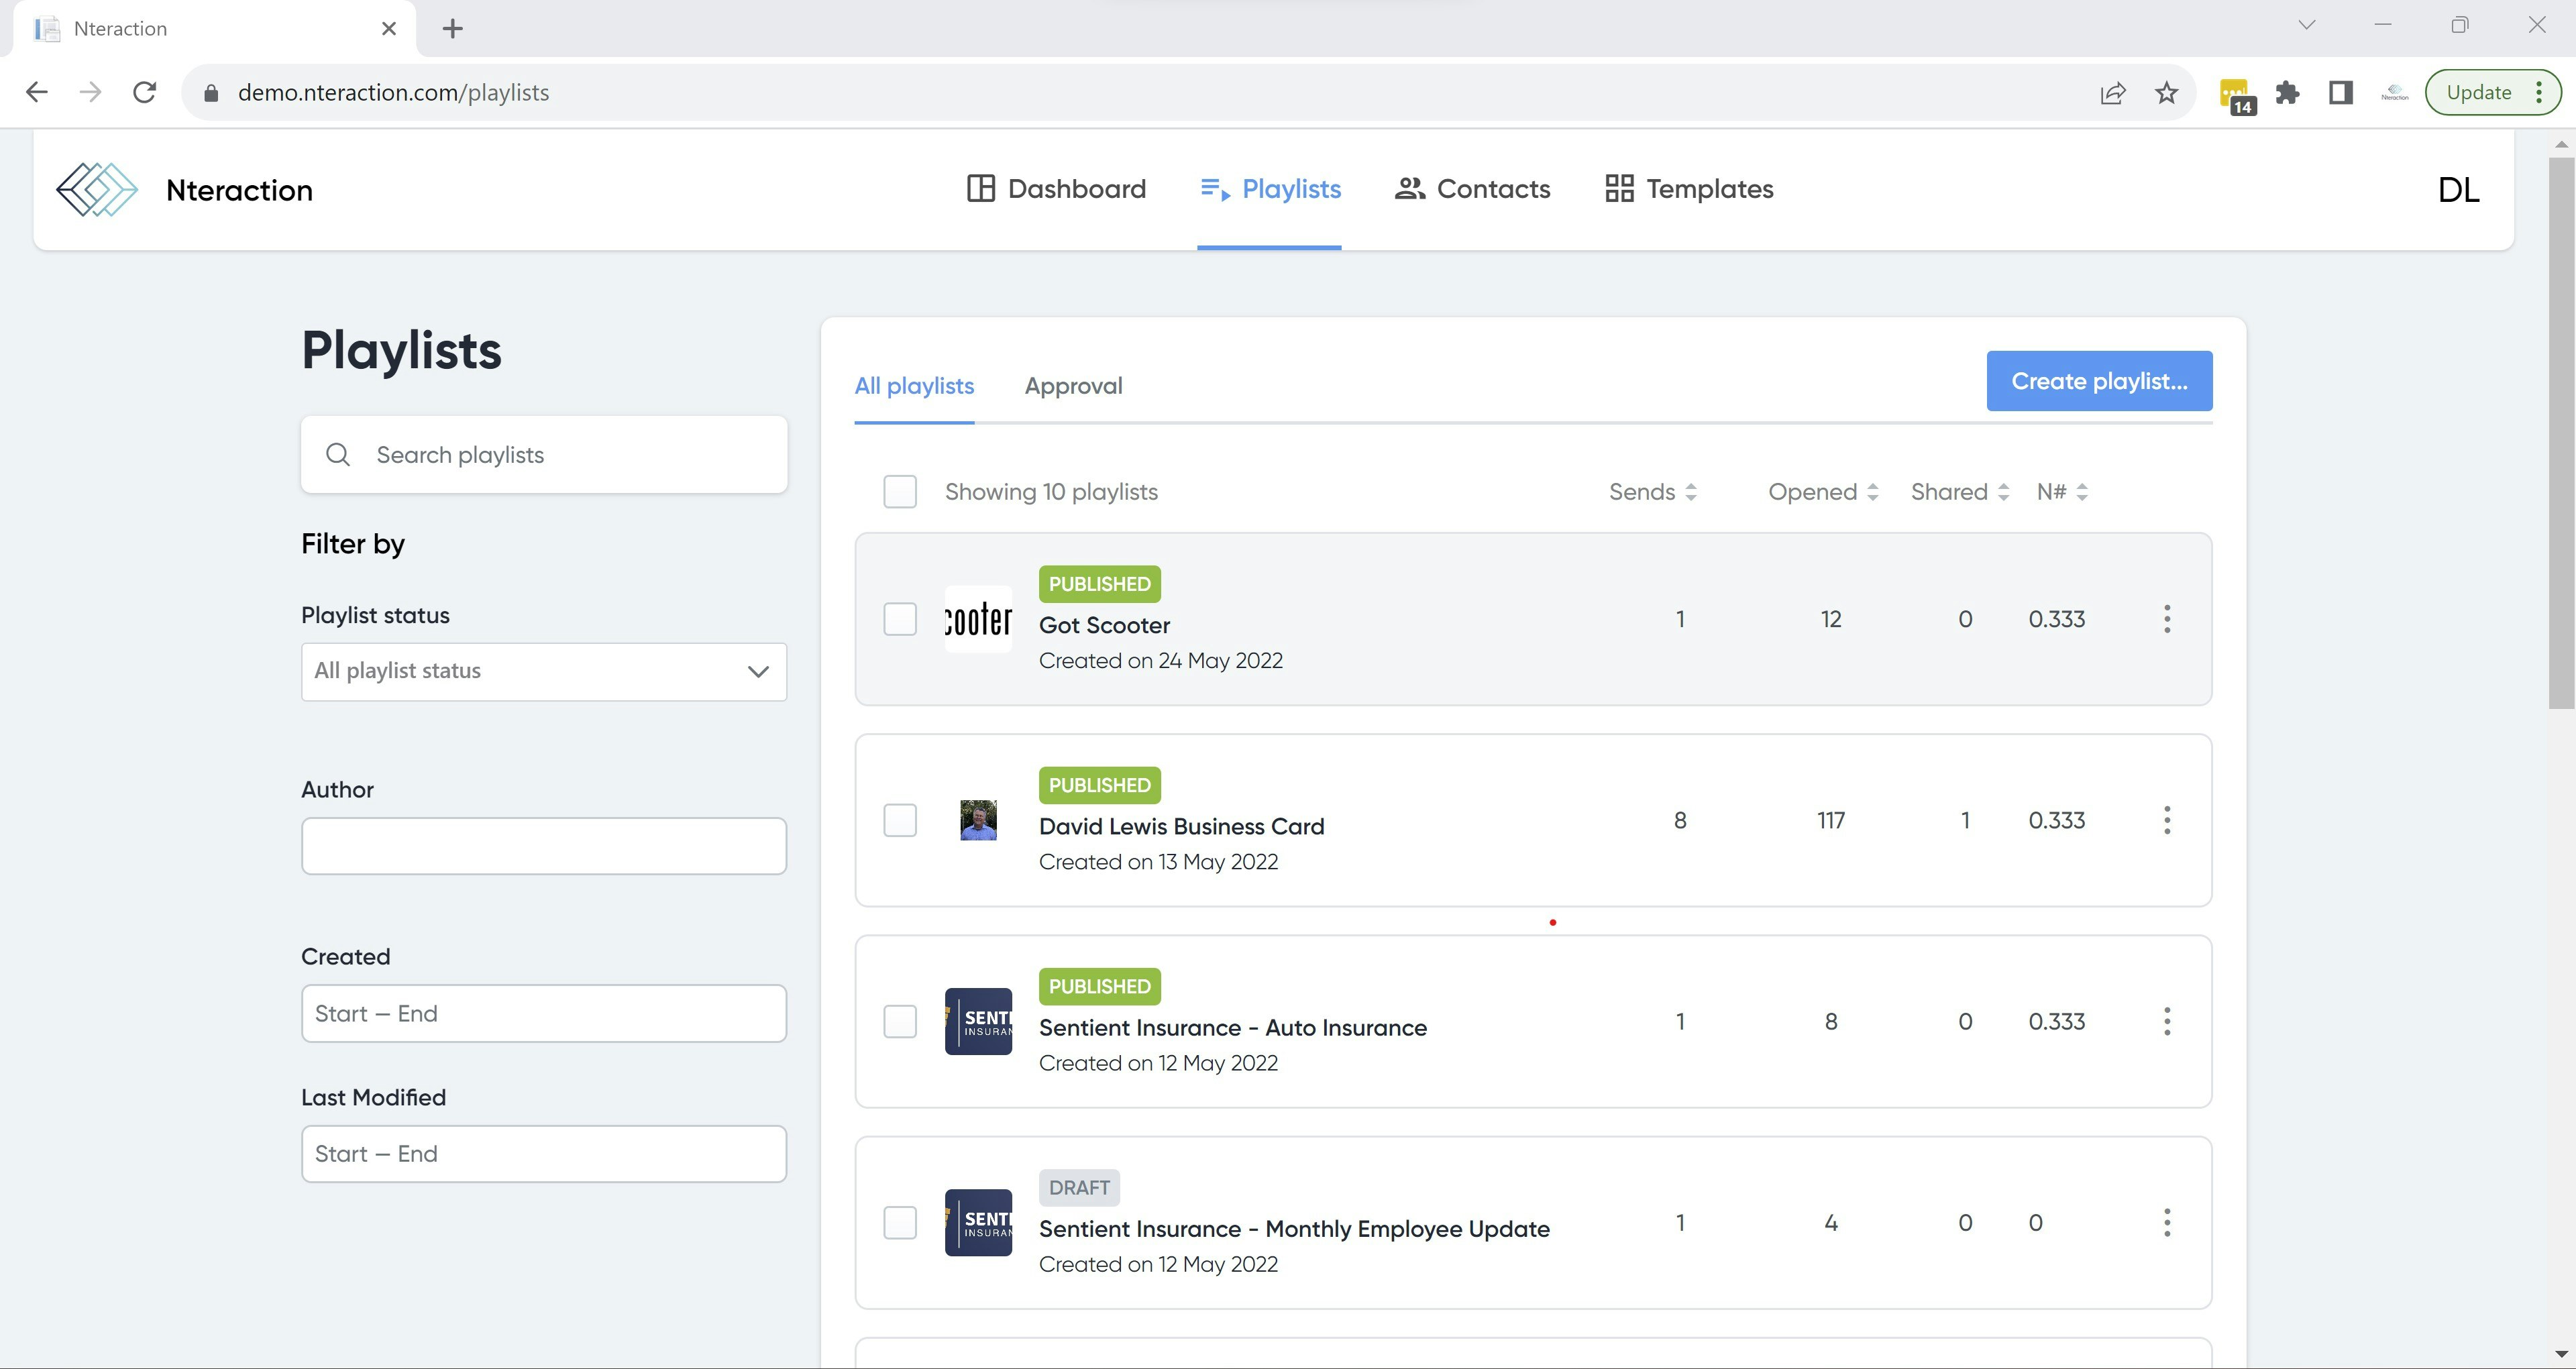Open the Extensions puzzle icon
Image resolution: width=2576 pixels, height=1369 pixels.
(2287, 93)
